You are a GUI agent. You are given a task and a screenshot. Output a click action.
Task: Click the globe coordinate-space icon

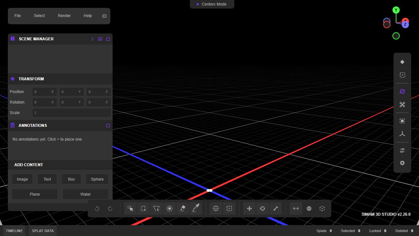(x=309, y=208)
